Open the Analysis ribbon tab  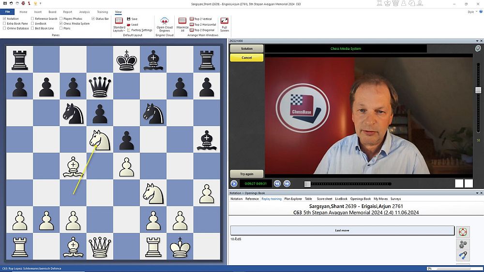84,12
